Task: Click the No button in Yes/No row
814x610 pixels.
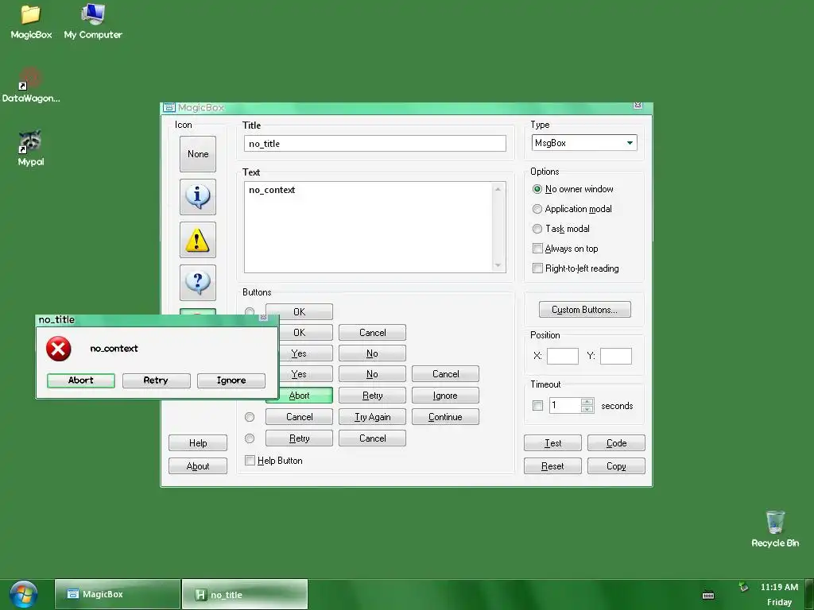Action: (372, 353)
